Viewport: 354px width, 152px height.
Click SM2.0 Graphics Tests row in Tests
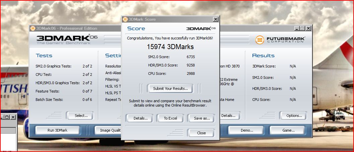[x=64, y=66]
